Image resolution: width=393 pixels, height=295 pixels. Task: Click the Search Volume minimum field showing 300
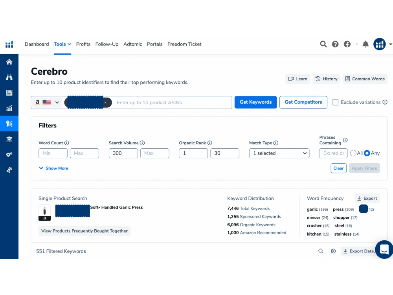(x=123, y=153)
